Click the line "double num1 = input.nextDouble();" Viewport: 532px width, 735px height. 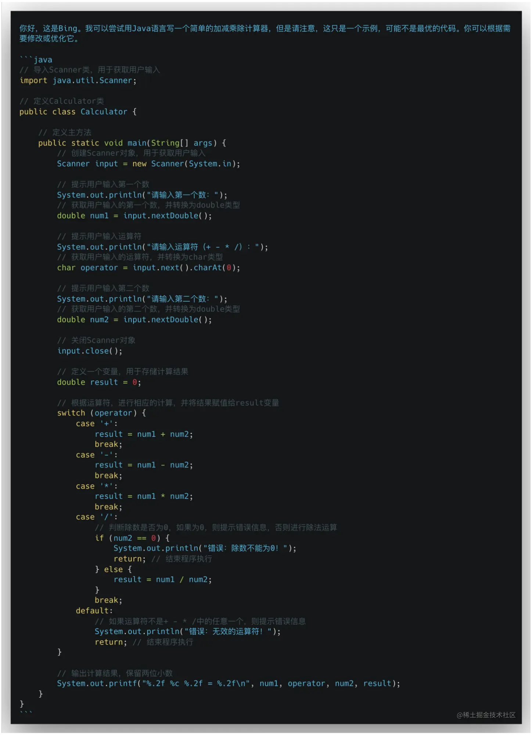pos(134,216)
